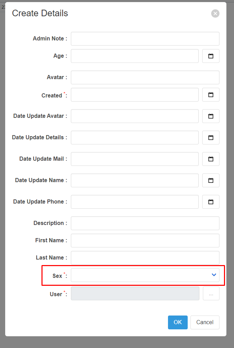This screenshot has height=348, width=234.
Task: Focus the First Name text field
Action: 145,241
